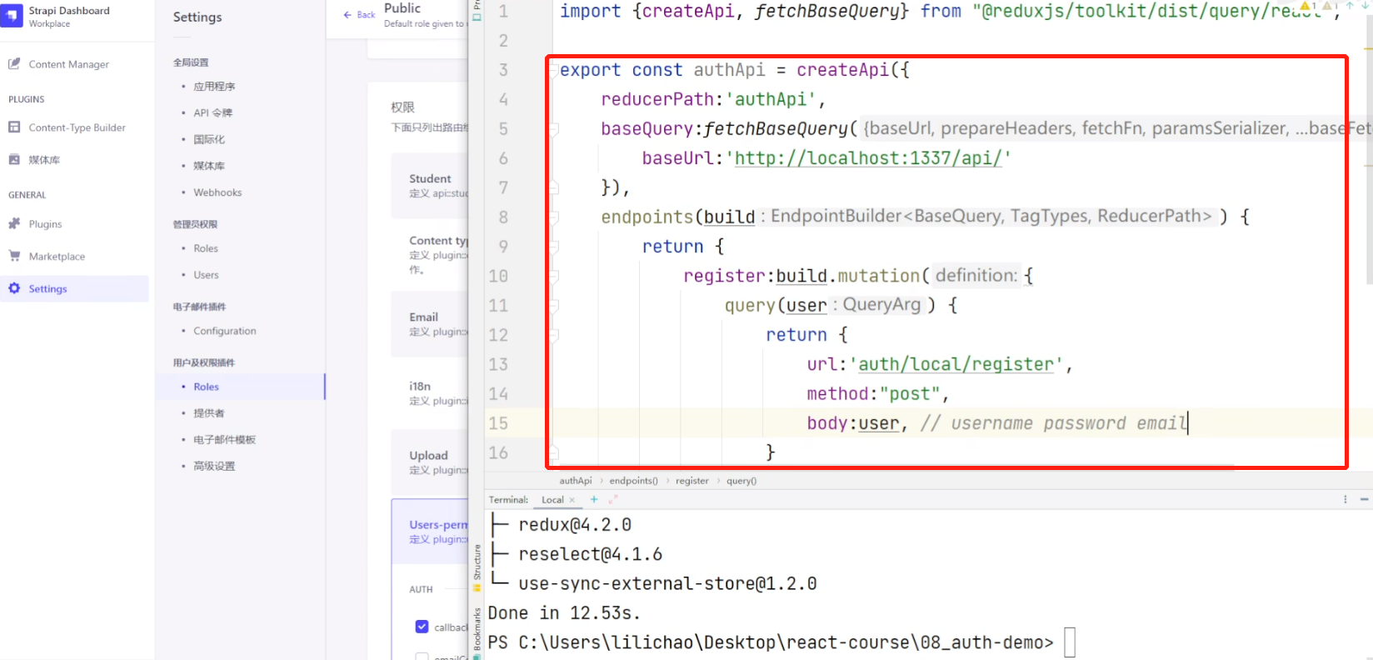Expand the Email permissions section
This screenshot has width=1373, height=660.
430,323
